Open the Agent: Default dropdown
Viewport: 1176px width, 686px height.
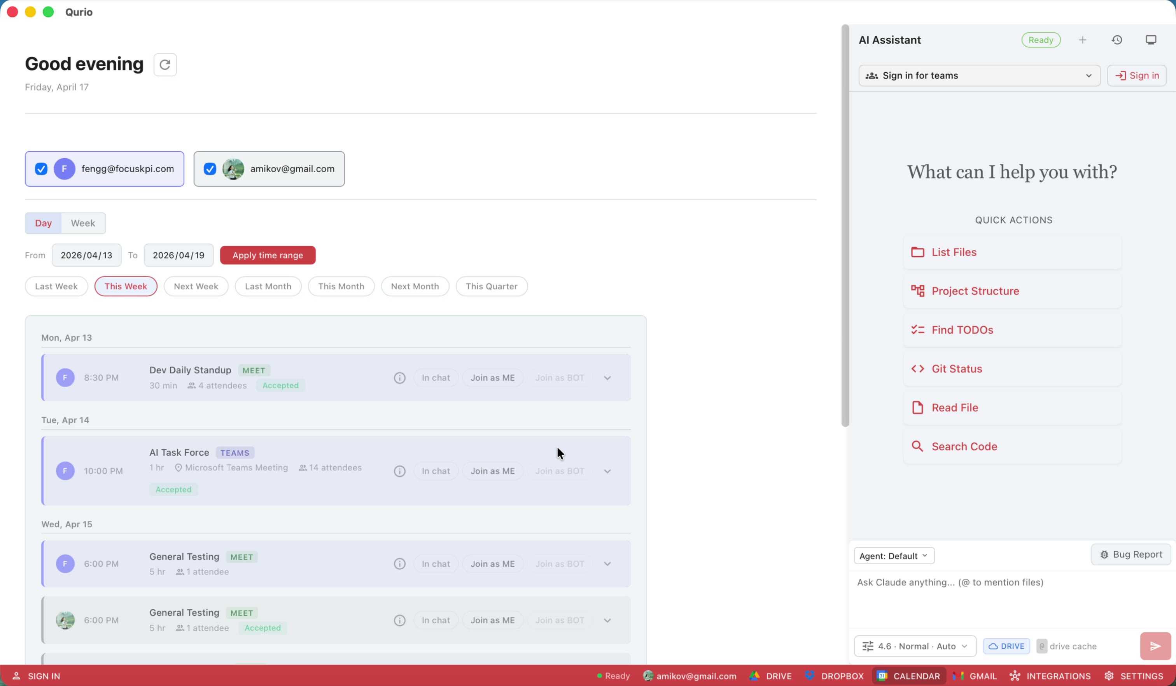(894, 556)
